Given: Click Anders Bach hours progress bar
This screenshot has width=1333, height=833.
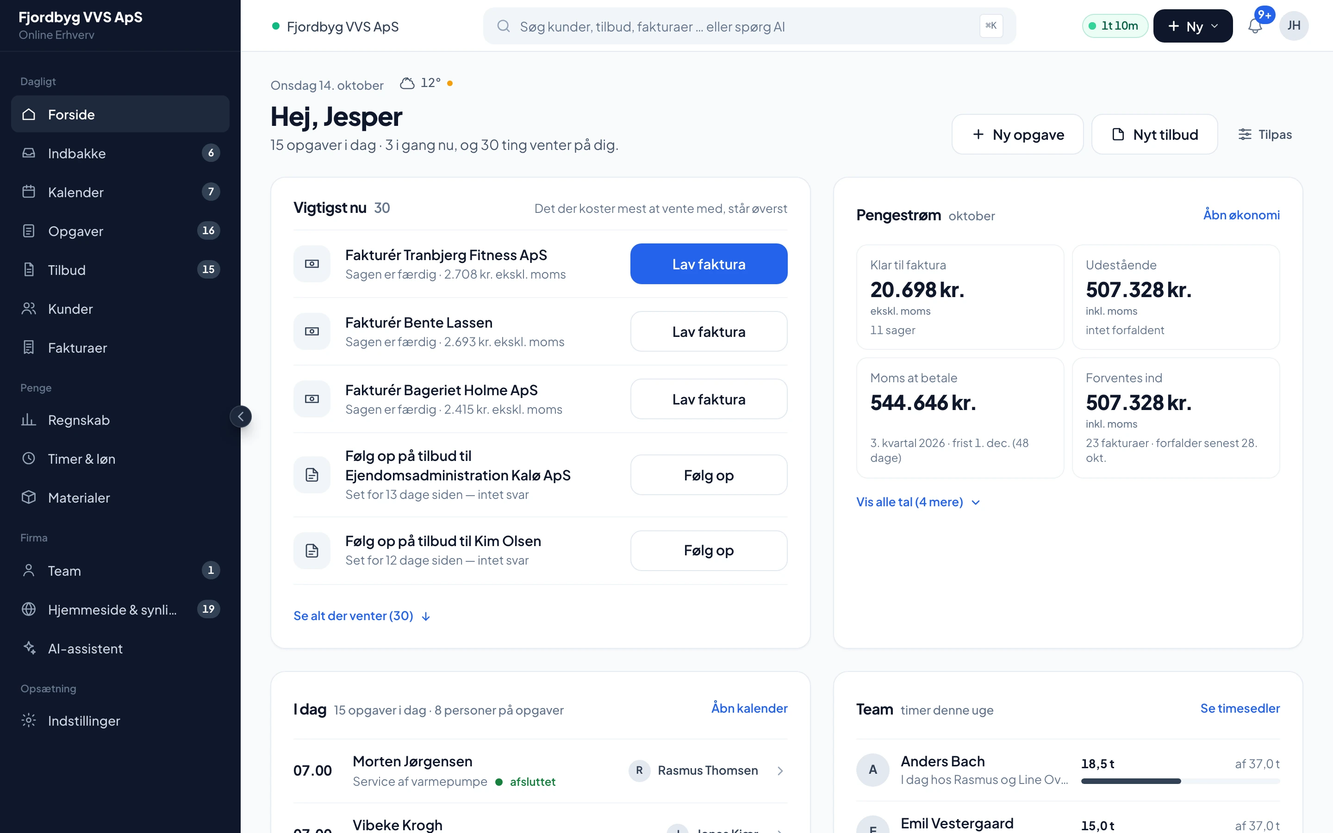Looking at the screenshot, I should click(x=1180, y=781).
